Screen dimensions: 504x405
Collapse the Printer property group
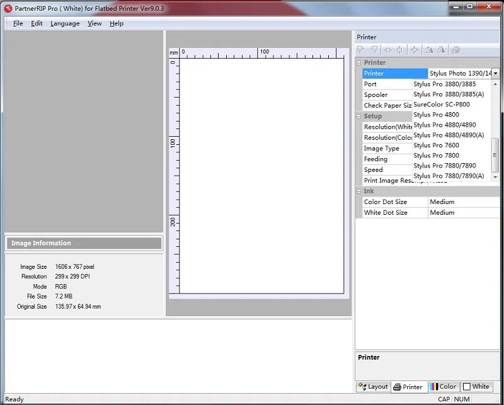tap(358, 63)
